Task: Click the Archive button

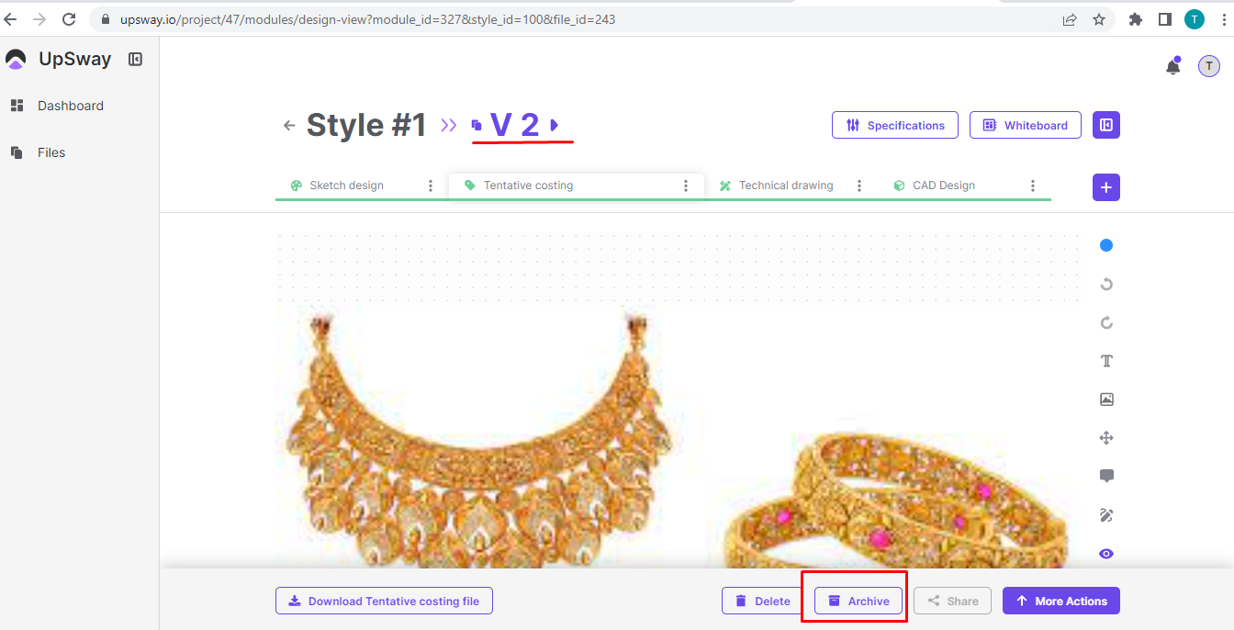Action: pyautogui.click(x=858, y=601)
